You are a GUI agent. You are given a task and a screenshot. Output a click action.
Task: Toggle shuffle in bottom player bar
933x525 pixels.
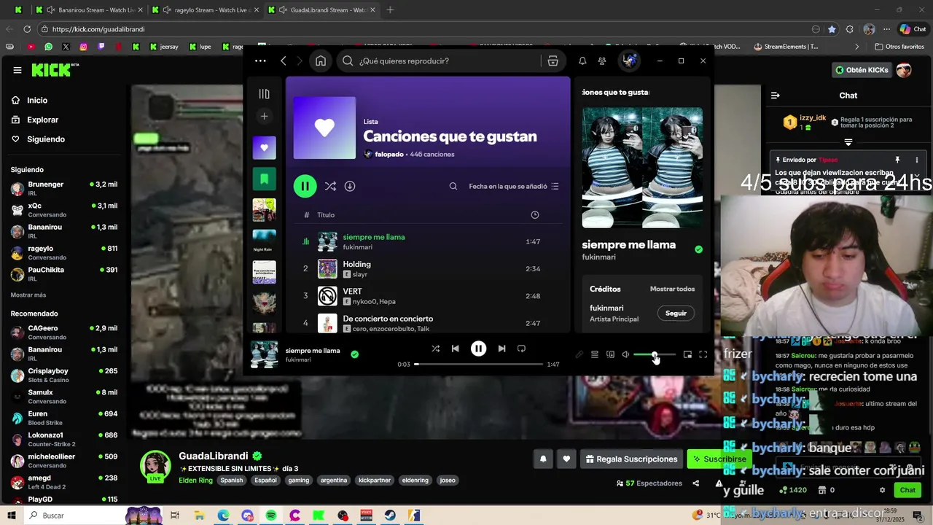pos(435,349)
